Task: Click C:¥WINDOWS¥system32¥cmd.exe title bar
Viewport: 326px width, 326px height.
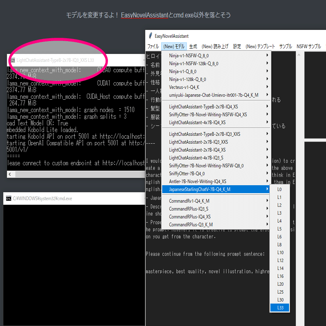Action: pyautogui.click(x=74, y=199)
